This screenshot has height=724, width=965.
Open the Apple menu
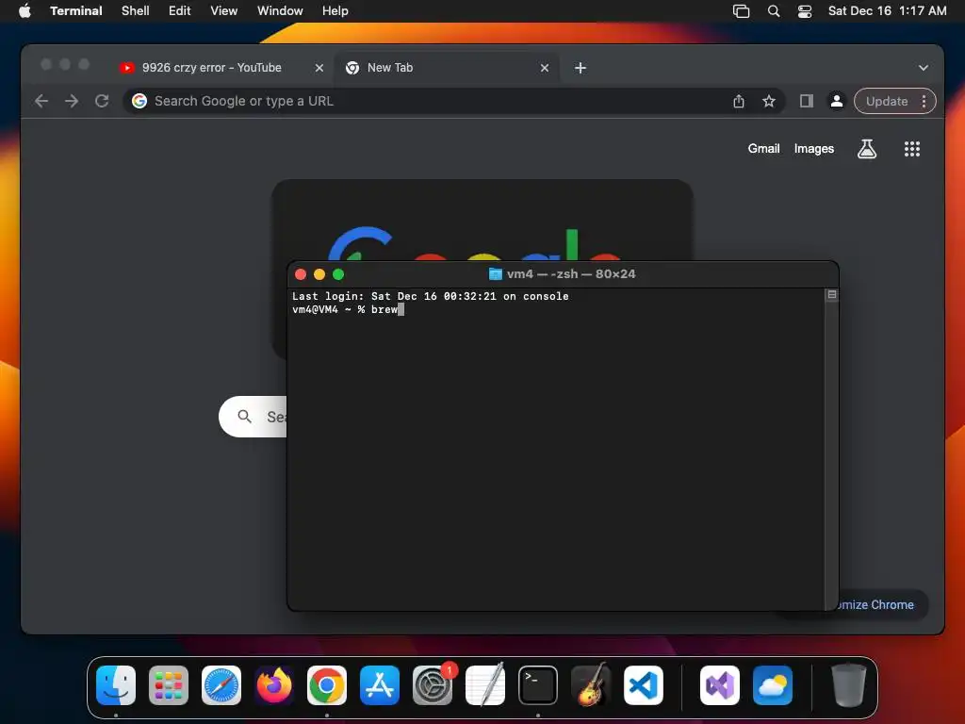pyautogui.click(x=25, y=10)
